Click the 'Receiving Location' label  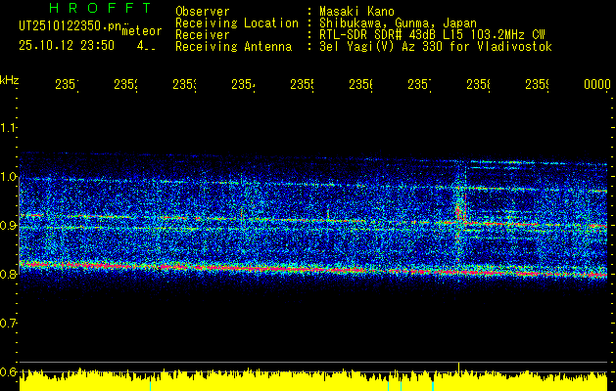pos(237,23)
